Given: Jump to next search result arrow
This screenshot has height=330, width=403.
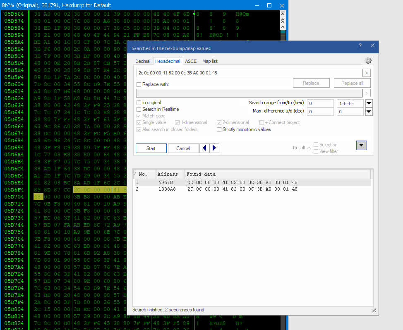Looking at the screenshot, I should 214,148.
